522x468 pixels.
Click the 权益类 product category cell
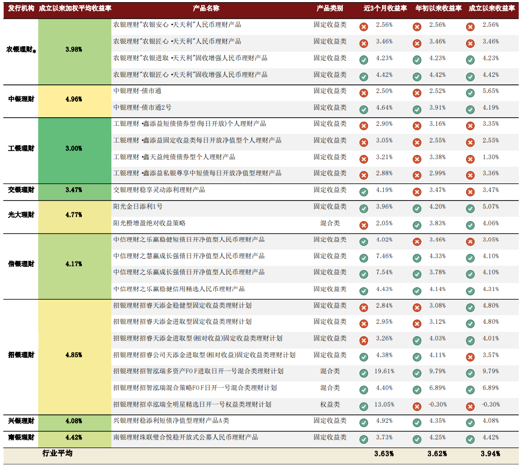pos(329,405)
